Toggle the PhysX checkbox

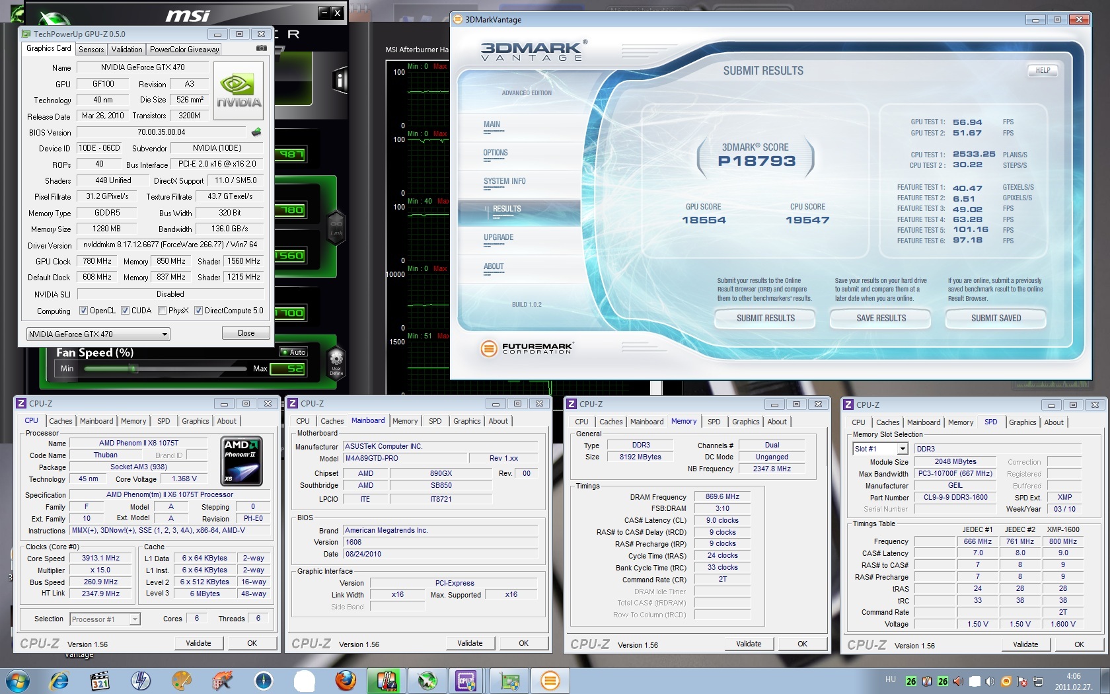click(162, 311)
